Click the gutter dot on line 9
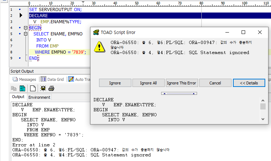The height and width of the screenshot is (161, 271). point(20,58)
